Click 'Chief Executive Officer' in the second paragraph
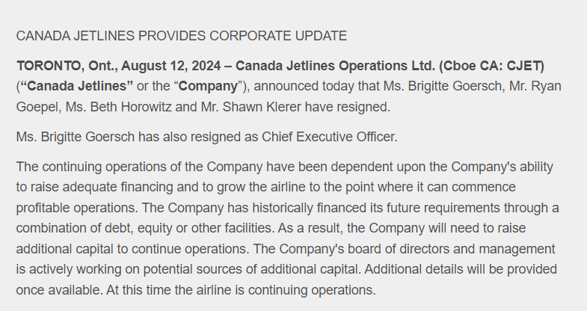587x311 pixels. click(328, 137)
